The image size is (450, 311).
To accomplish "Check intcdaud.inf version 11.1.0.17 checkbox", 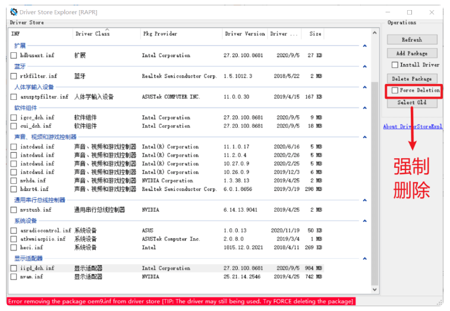I will tap(14, 147).
